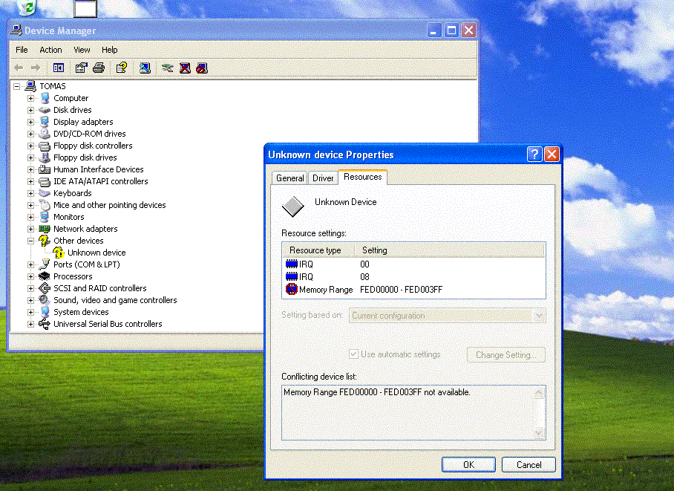
Task: Select the Unknown device tree entry
Action: point(96,253)
